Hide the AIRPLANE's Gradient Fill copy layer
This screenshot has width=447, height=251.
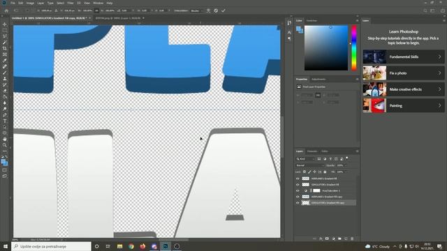[298, 197]
